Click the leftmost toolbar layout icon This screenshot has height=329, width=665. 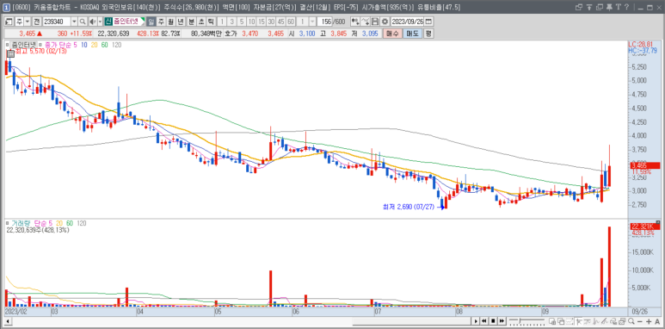9,22
